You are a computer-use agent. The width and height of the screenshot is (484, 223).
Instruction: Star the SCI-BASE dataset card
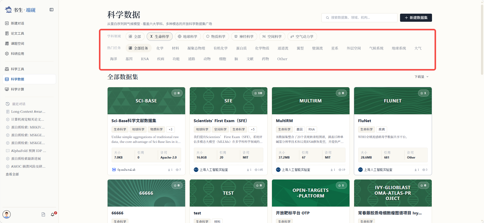tap(177, 93)
